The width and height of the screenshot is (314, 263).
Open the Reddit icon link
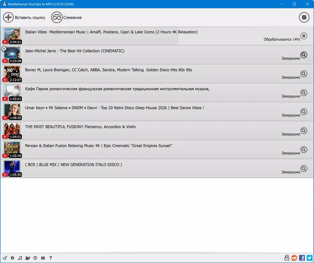click(x=294, y=258)
